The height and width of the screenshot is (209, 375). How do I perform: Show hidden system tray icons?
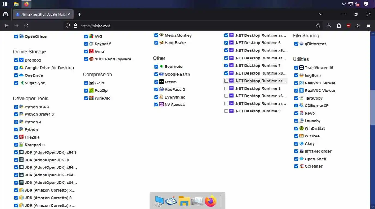[344, 4]
